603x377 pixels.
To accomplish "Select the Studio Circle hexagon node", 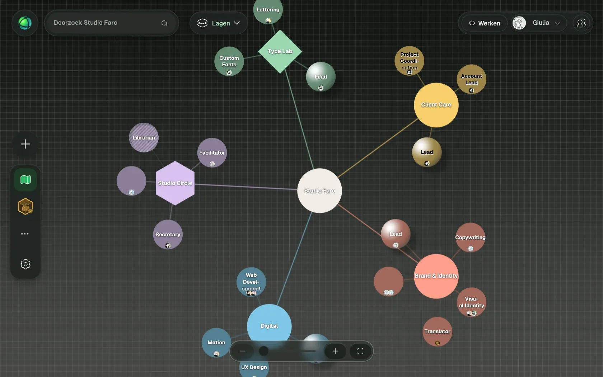I will [x=175, y=183].
